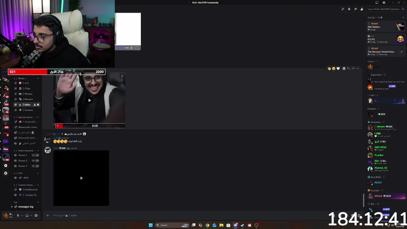Open the Emotes channel
Viewport: 407px width, 229px height.
(x=27, y=110)
